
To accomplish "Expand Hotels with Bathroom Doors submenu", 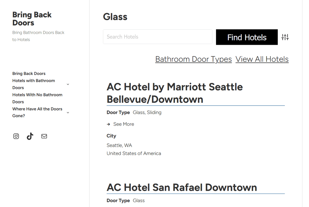I will [68, 84].
